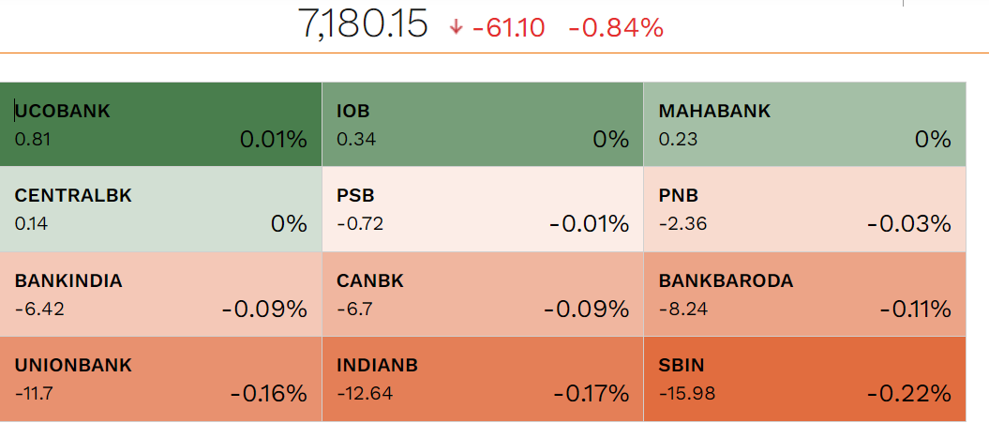
Task: Open the CENTRALBK stock tile
Action: (161, 208)
